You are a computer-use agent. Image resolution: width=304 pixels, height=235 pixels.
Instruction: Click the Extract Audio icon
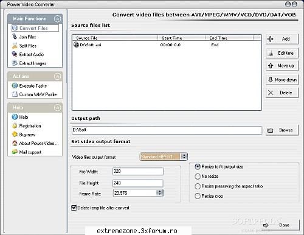(15, 54)
